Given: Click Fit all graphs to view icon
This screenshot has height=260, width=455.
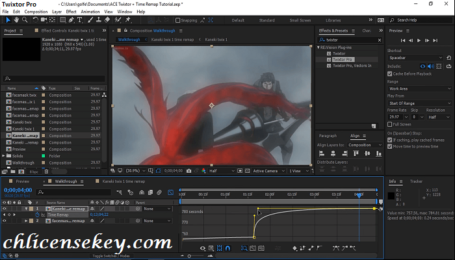Looking at the screenshot, I should (x=261, y=248).
